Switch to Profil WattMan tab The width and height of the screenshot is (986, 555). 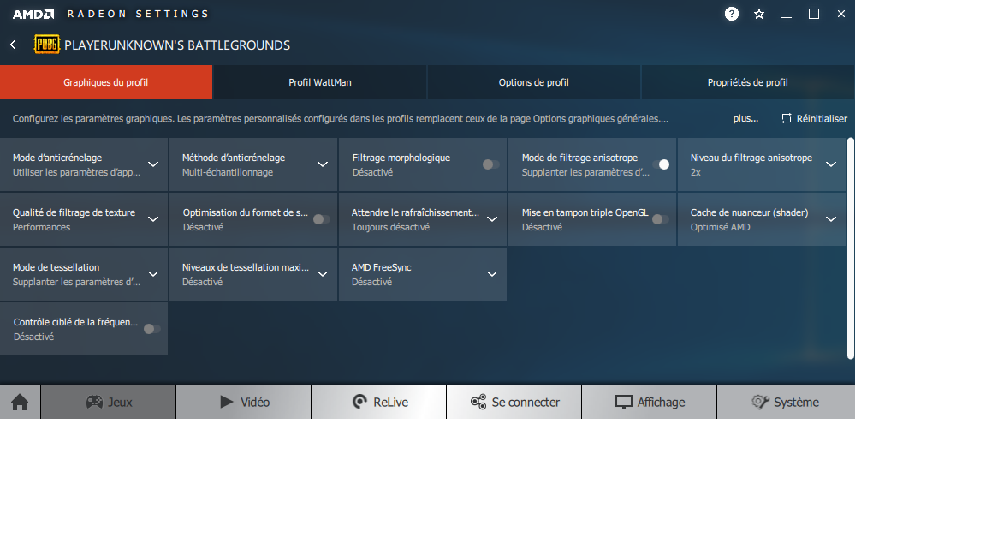click(320, 82)
